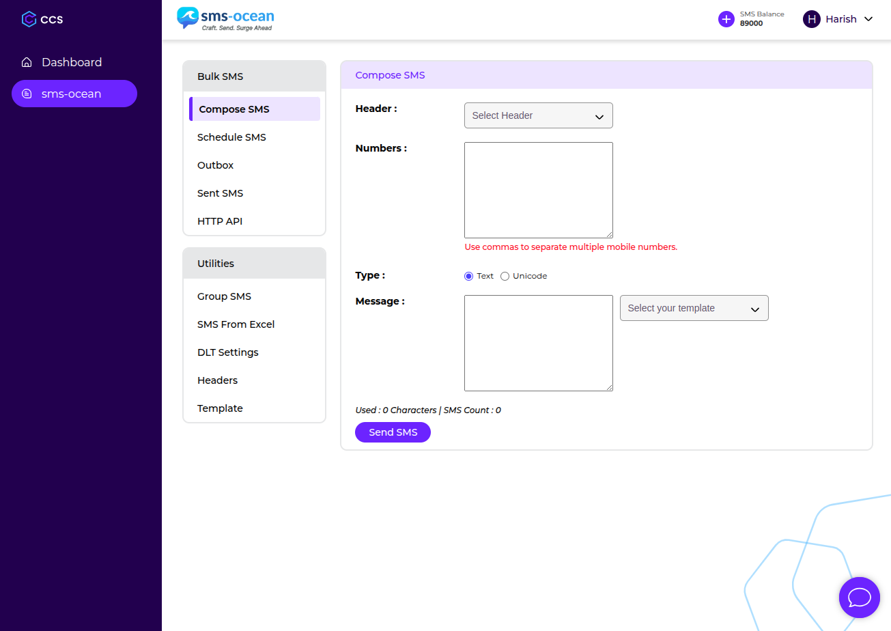Image resolution: width=891 pixels, height=631 pixels.
Task: Click the CCS logo icon
Action: [29, 19]
